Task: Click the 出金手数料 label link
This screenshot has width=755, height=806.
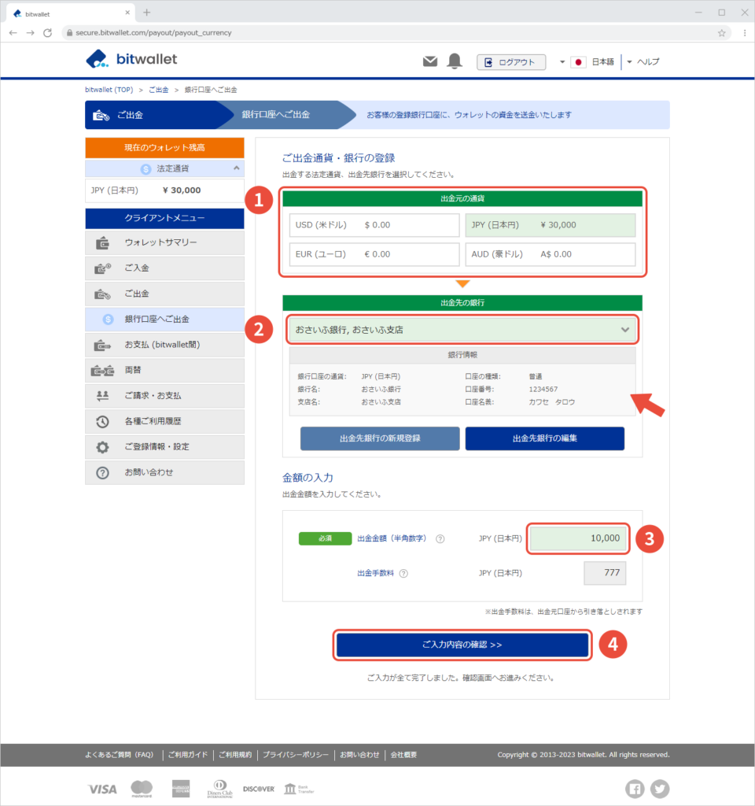Action: tap(375, 573)
